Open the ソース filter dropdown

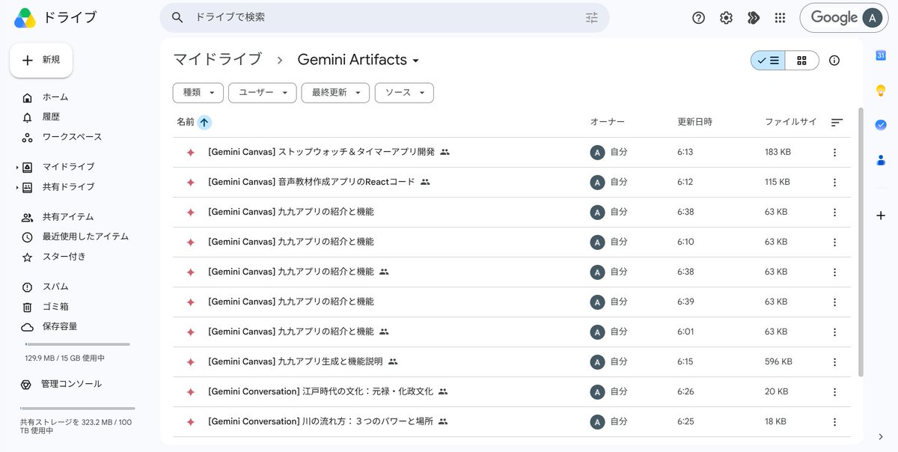tap(404, 93)
